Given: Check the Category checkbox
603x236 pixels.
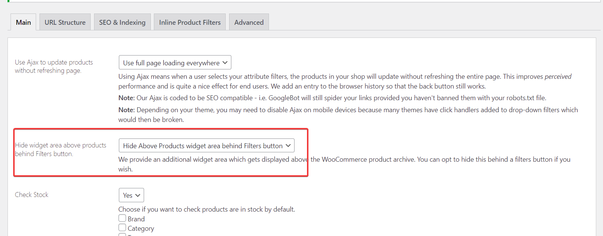Looking at the screenshot, I should tap(122, 227).
